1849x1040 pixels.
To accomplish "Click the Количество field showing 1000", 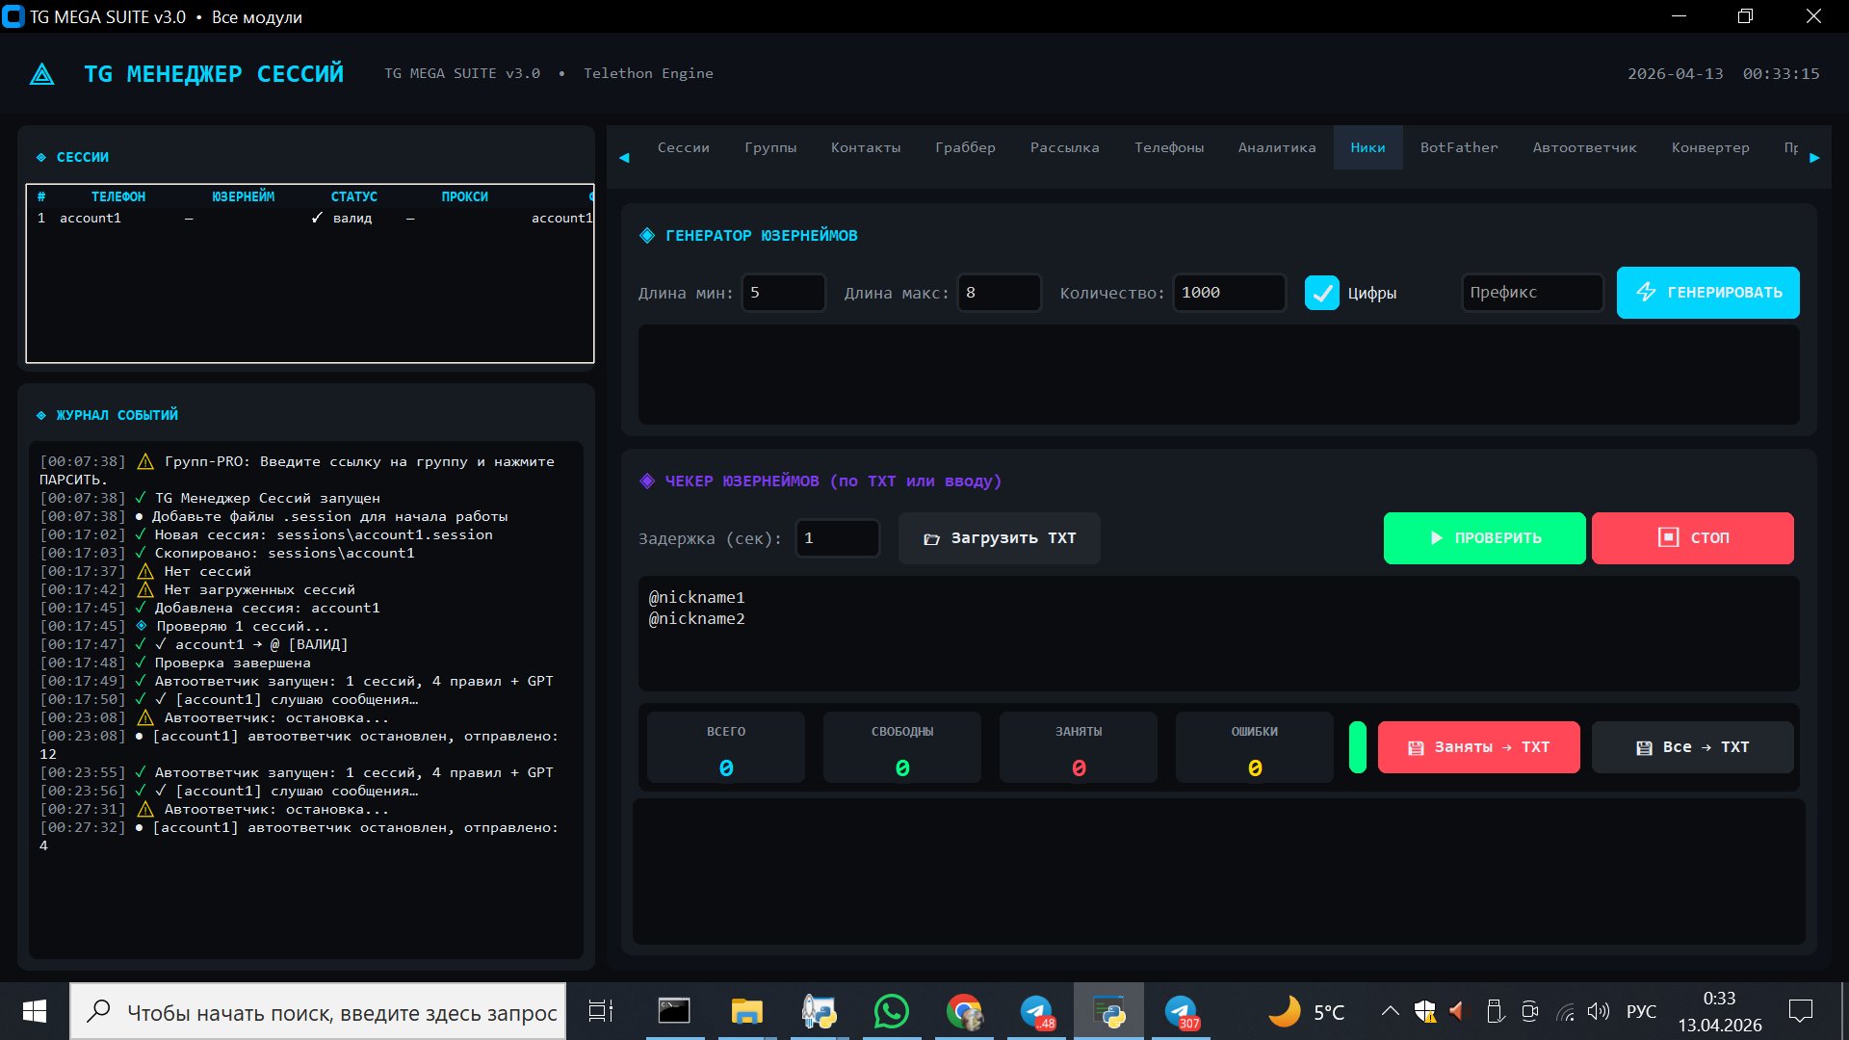I will click(1228, 293).
